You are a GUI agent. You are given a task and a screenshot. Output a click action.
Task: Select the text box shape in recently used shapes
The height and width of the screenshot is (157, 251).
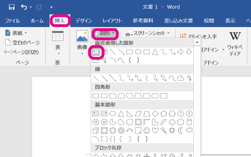pyautogui.click(x=96, y=52)
